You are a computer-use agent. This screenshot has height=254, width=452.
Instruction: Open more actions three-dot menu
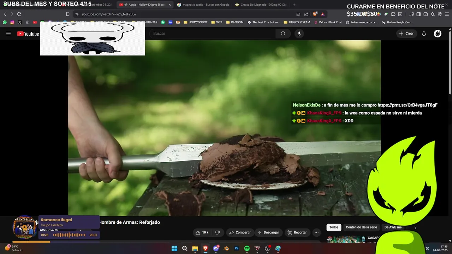(x=316, y=232)
